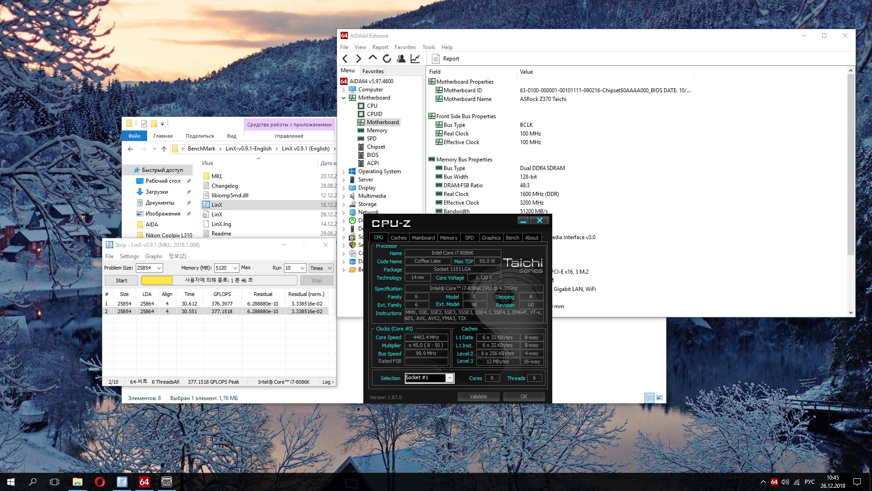Click the AIDA64 up-level arrow icon
Screen dimensions: 872x491
[373, 58]
